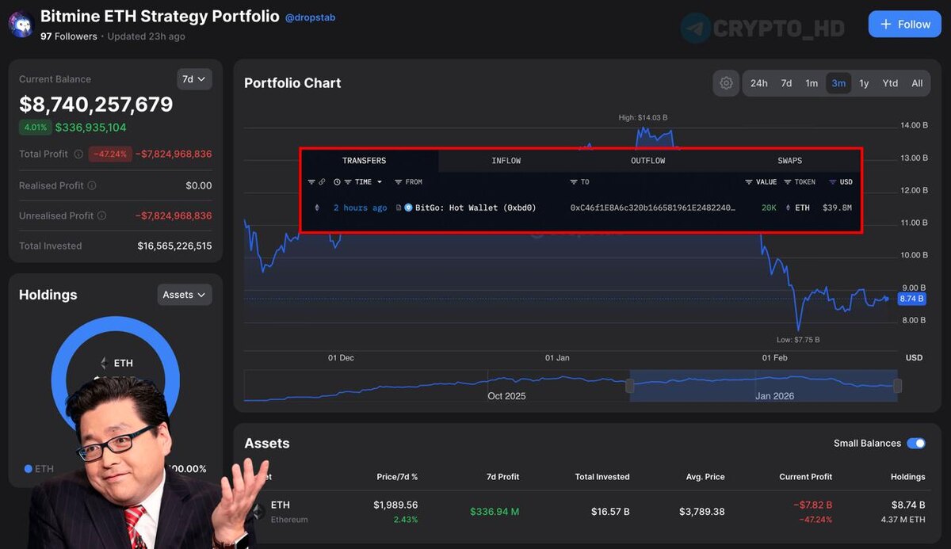Click the Unrealised Profit info icon

click(x=102, y=215)
